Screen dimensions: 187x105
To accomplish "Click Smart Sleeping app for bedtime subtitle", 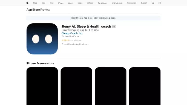I will [x=80, y=30].
